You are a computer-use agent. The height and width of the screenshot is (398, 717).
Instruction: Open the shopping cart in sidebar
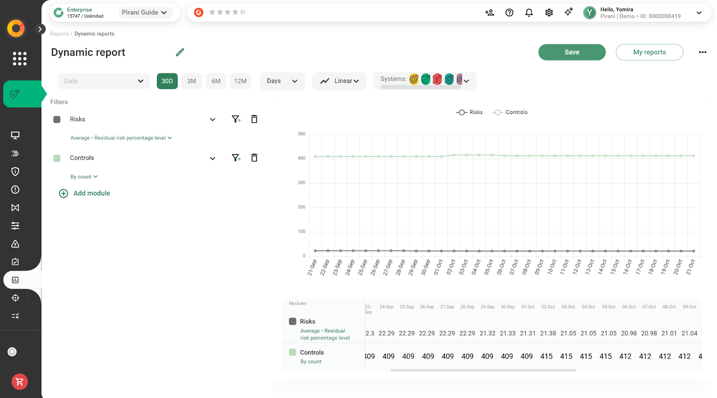[x=20, y=382]
